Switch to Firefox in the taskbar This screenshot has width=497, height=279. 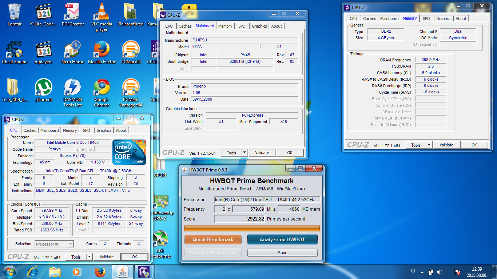pos(99,272)
